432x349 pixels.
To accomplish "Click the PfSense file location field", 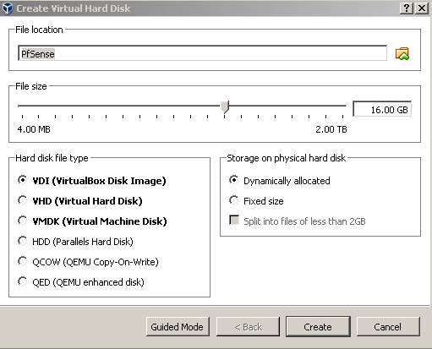I will (202, 53).
